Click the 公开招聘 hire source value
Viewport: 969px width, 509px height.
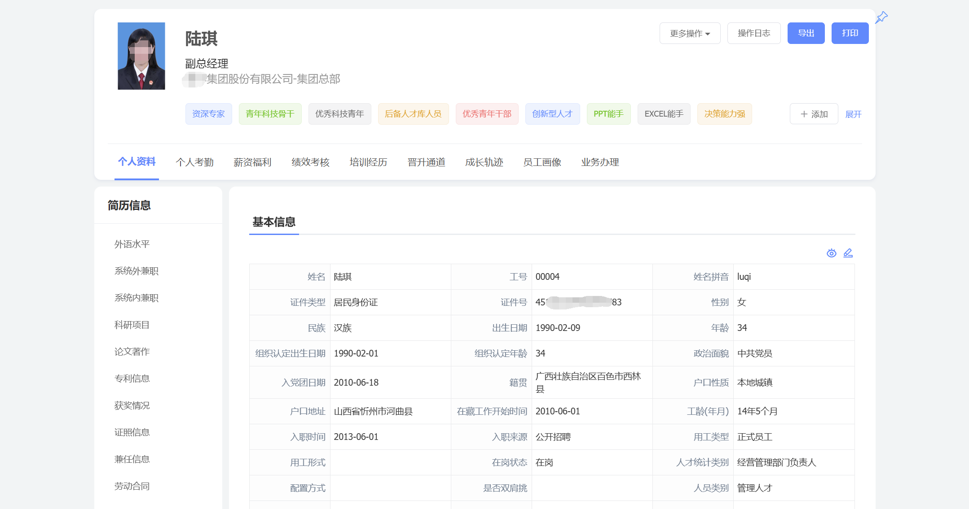(553, 437)
